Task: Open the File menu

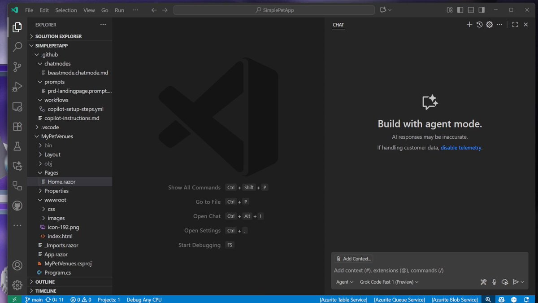Action: pos(29,10)
